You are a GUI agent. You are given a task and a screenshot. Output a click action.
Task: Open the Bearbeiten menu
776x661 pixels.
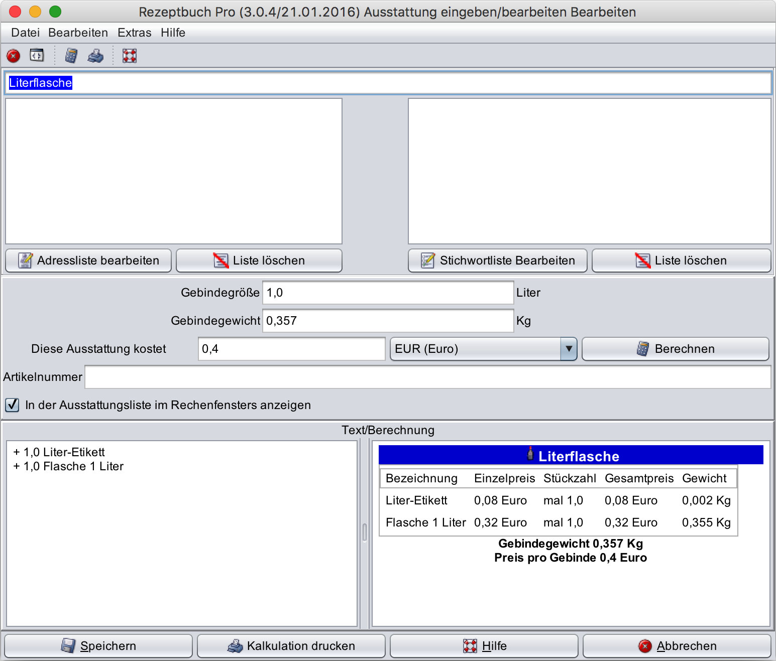click(78, 33)
